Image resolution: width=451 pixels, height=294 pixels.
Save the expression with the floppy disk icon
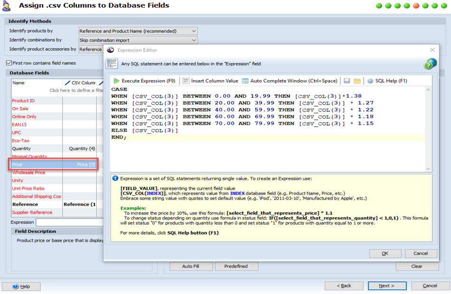pyautogui.click(x=347, y=81)
